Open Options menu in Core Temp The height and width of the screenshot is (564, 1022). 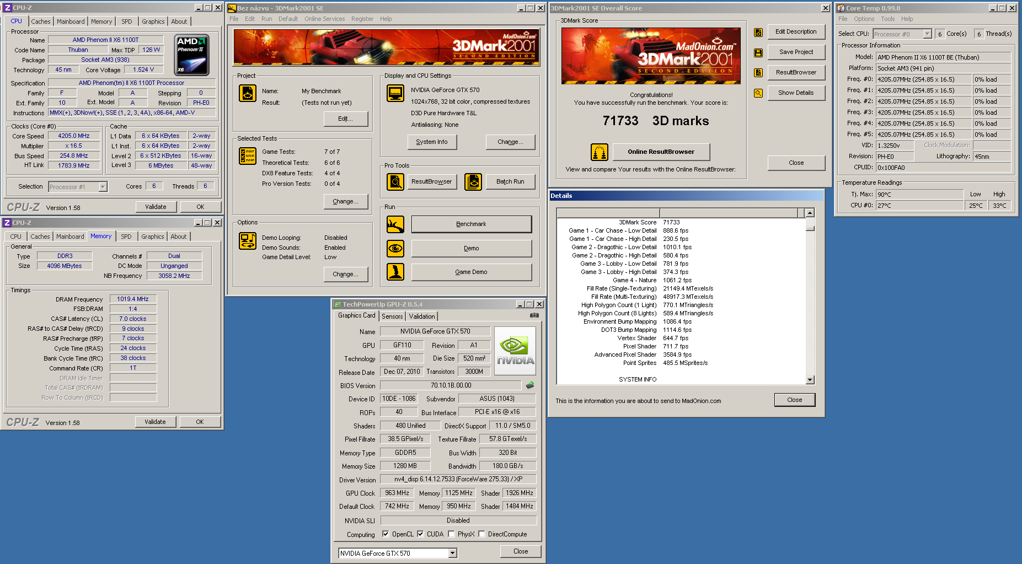(x=864, y=19)
